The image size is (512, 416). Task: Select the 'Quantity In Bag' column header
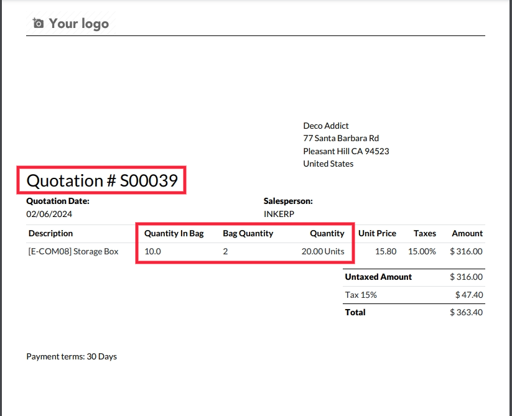pyautogui.click(x=174, y=234)
